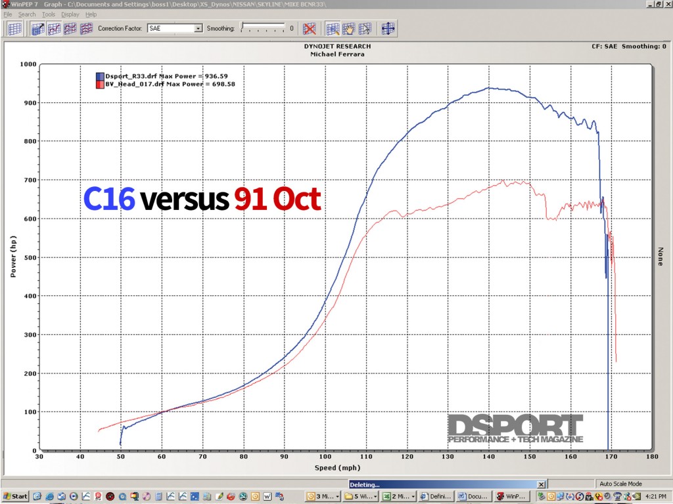Activate the arrow pointer graph tool
This screenshot has height=504, width=673.
(365, 29)
